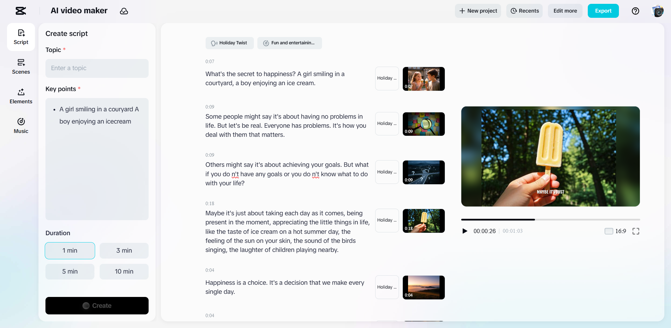Click the Create button
Viewport: 671px width, 328px height.
(97, 306)
